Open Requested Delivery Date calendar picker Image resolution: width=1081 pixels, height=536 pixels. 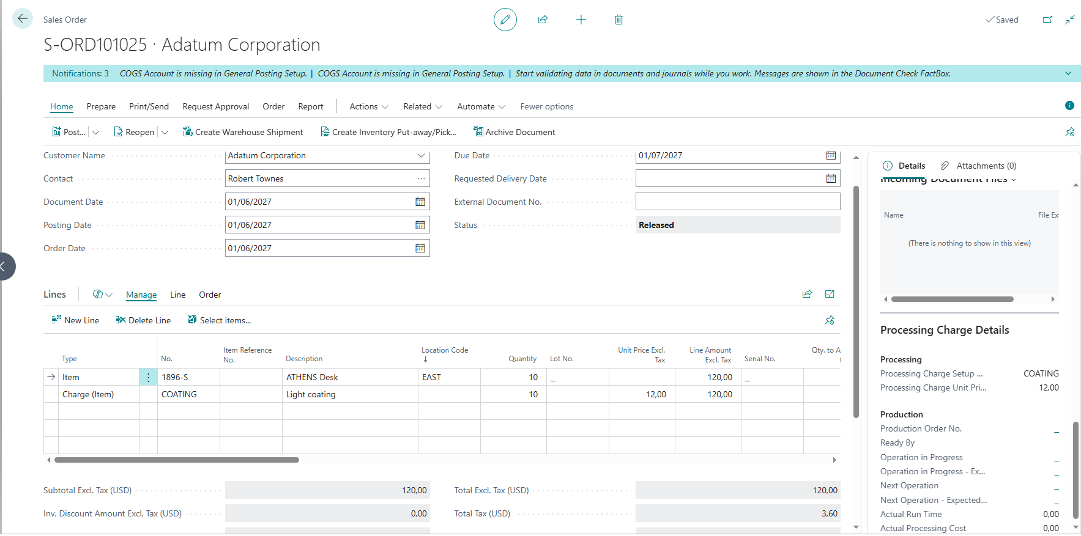pos(831,178)
